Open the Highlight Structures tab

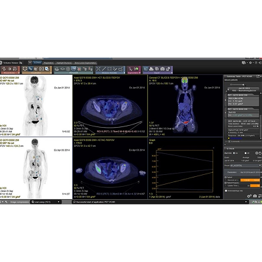pos(64,63)
